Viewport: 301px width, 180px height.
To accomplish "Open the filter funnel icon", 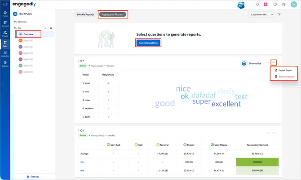I will [x=279, y=14].
